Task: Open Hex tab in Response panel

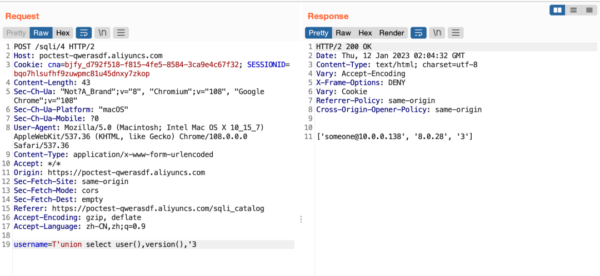Action: click(x=365, y=33)
